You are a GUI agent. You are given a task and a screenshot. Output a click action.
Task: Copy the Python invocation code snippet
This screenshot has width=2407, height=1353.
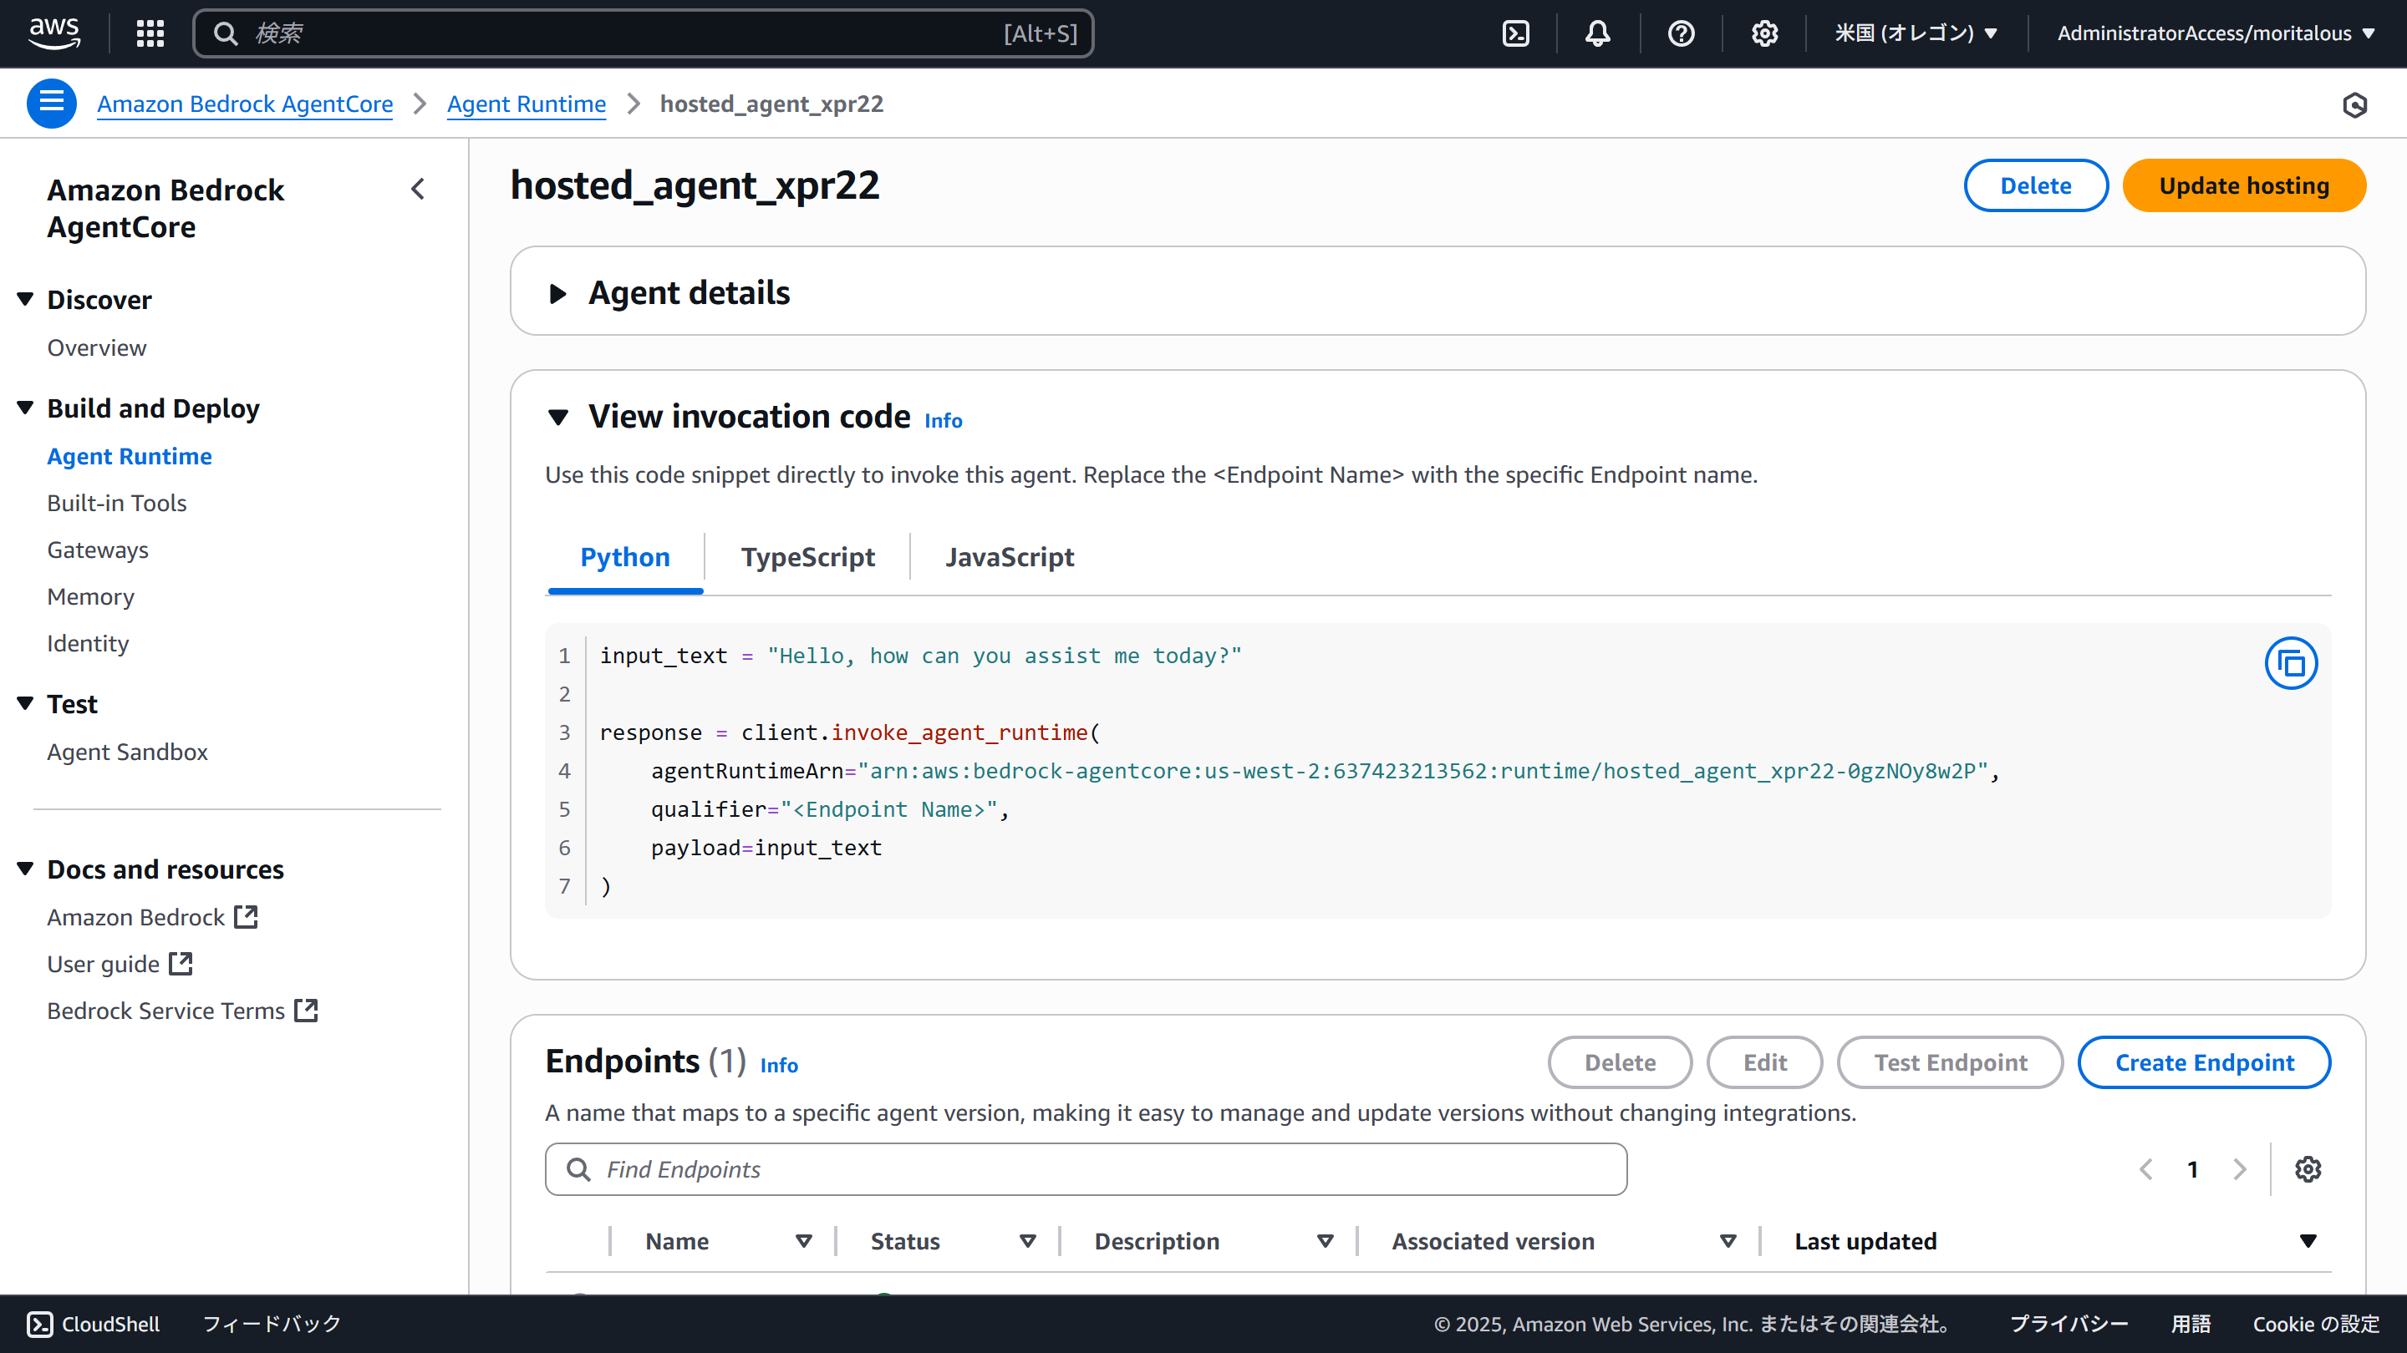click(2290, 663)
